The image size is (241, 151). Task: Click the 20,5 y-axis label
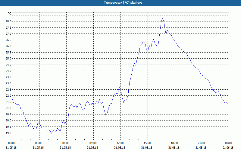(x=9, y=114)
